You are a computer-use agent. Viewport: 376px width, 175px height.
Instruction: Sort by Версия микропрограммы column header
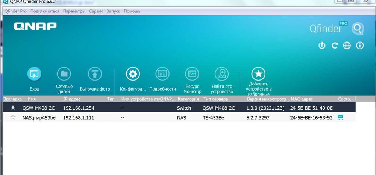(268, 99)
